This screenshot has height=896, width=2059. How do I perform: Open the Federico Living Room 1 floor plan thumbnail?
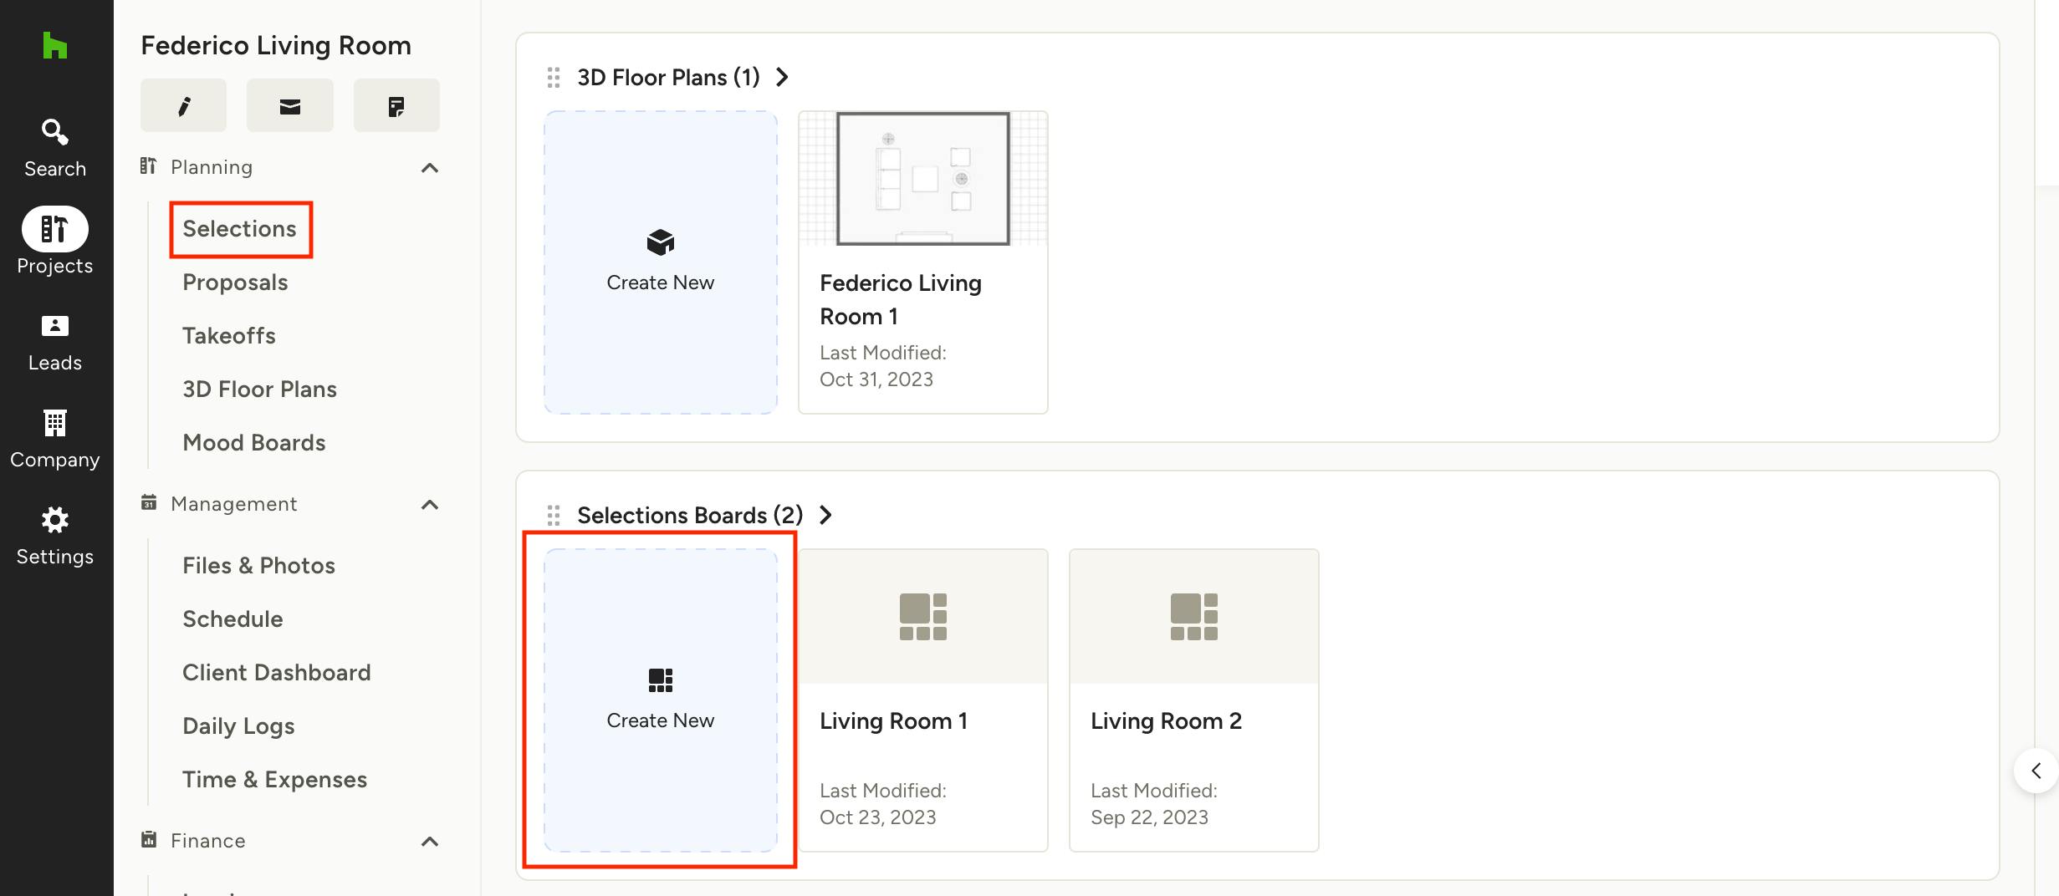coord(922,179)
